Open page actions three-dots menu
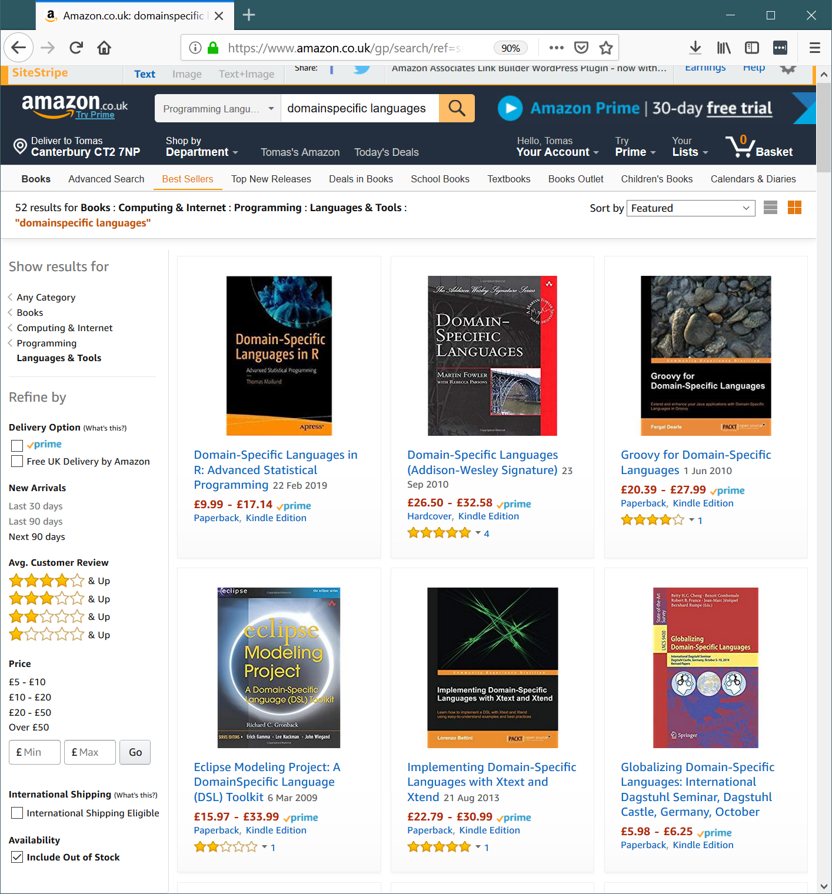 point(556,48)
